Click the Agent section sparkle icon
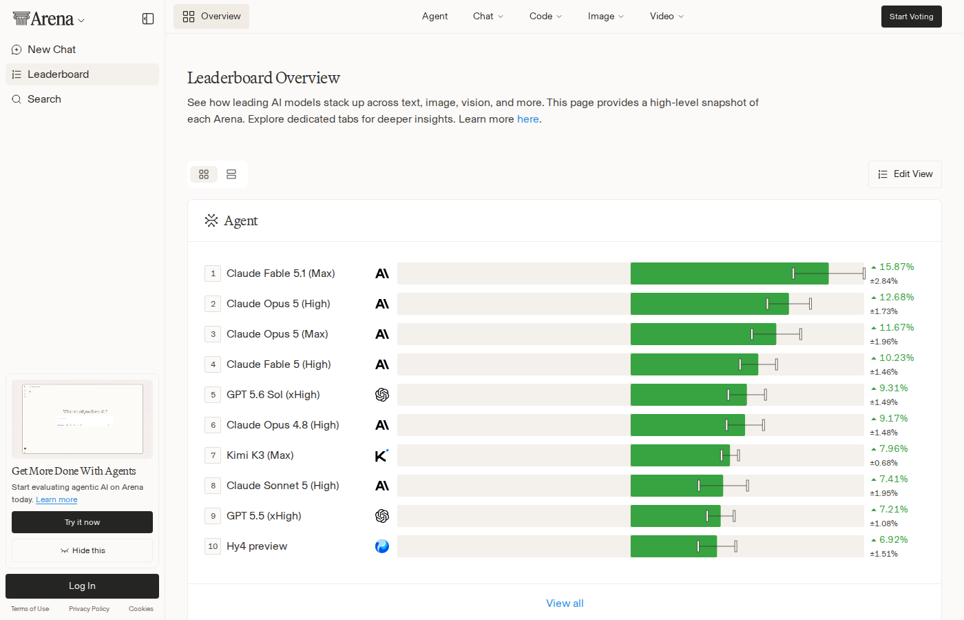The image size is (964, 620). click(211, 220)
